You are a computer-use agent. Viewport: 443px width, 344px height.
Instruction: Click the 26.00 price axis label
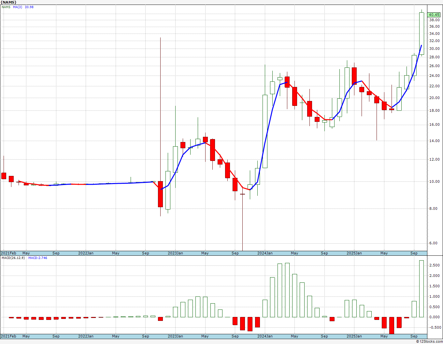tap(434, 66)
